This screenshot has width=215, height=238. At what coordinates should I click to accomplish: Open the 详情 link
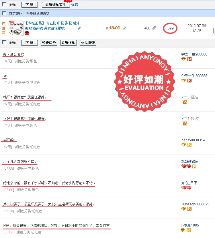(x=75, y=5)
